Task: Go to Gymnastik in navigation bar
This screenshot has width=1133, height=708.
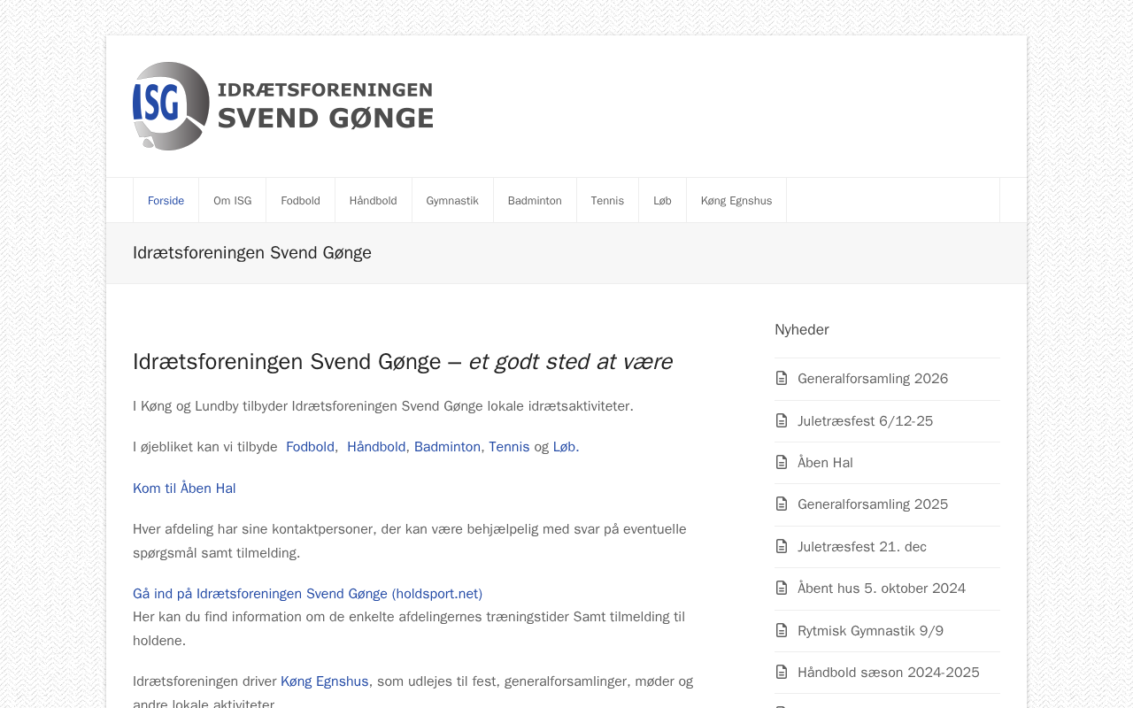Action: [452, 201]
